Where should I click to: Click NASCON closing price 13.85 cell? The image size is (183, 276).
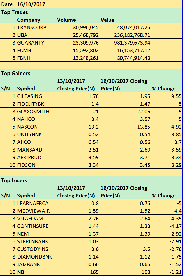click(125, 127)
